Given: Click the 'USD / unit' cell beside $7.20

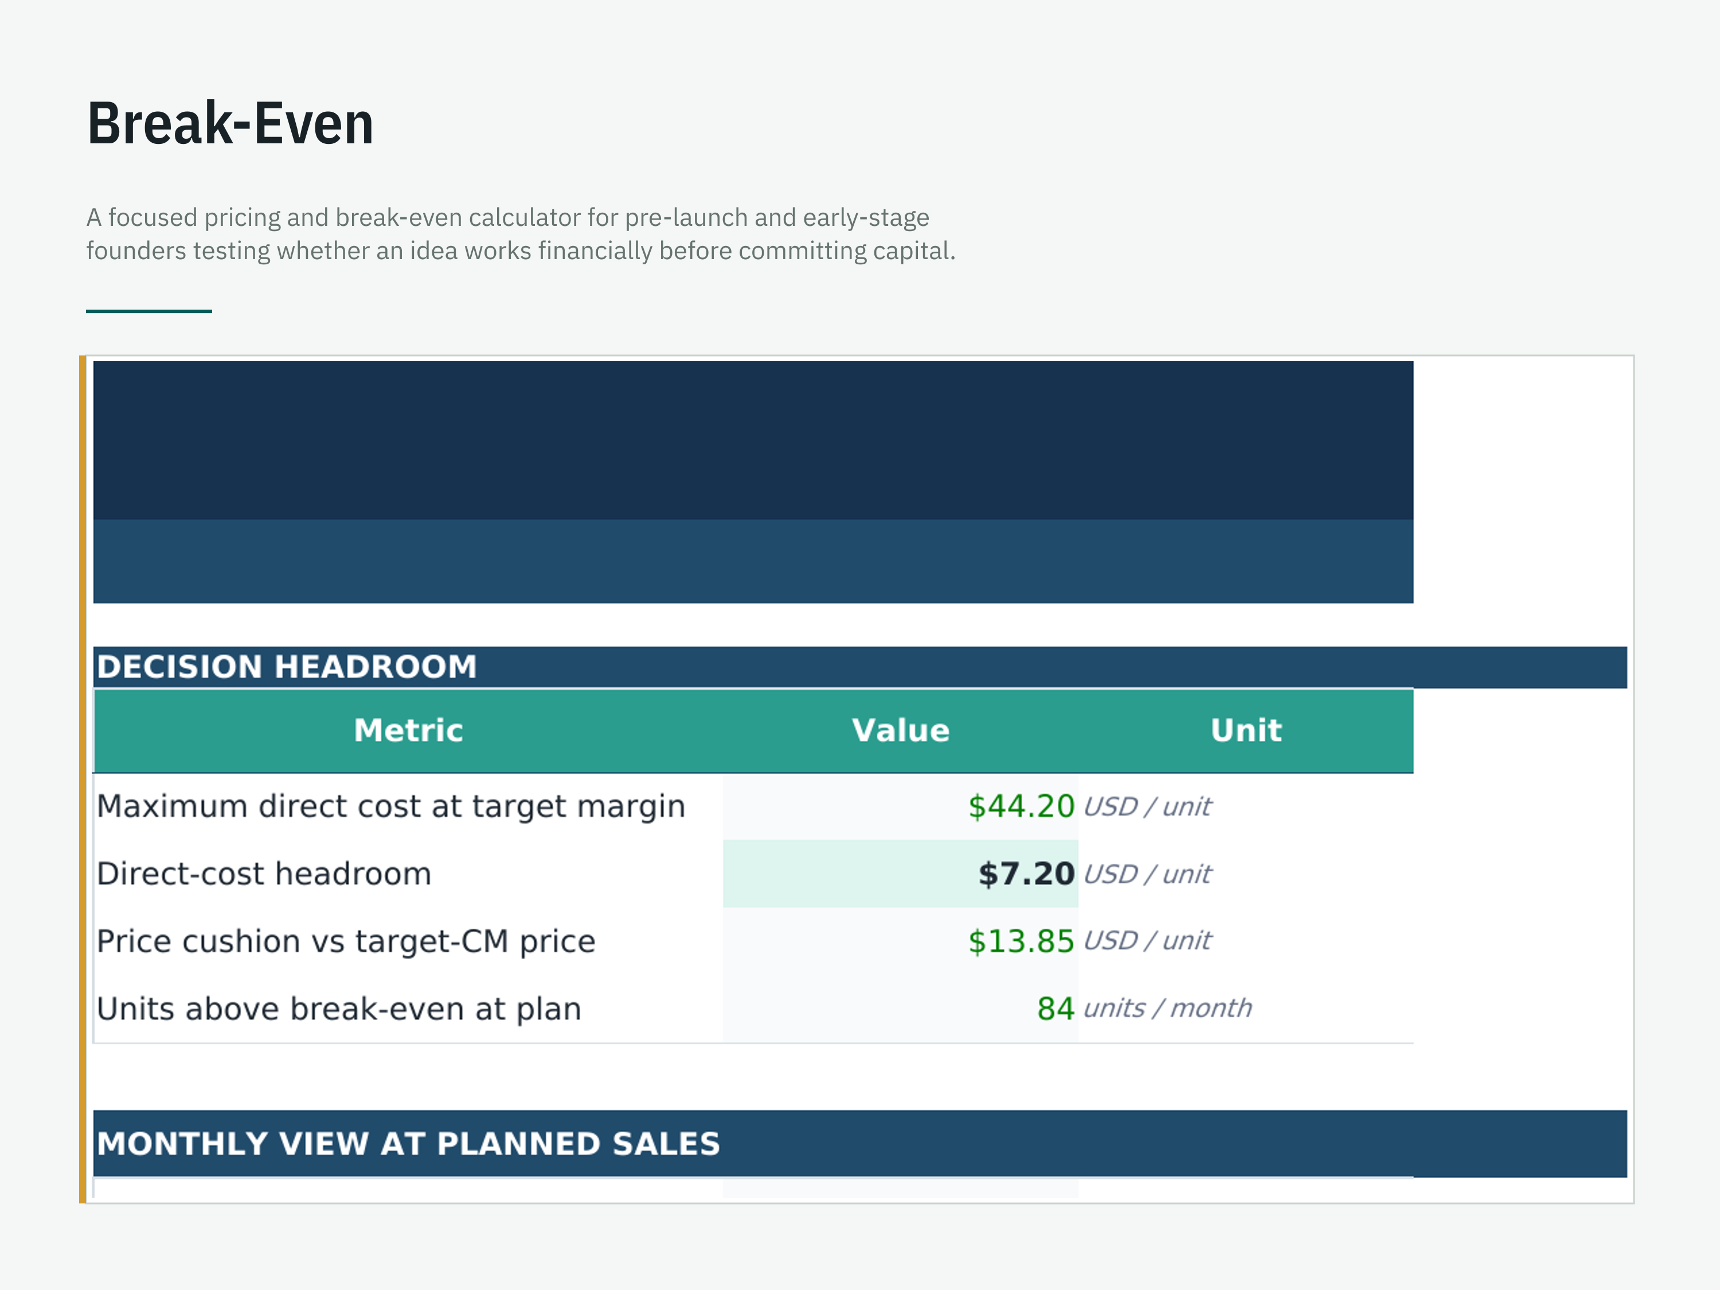Looking at the screenshot, I should pos(1246,874).
